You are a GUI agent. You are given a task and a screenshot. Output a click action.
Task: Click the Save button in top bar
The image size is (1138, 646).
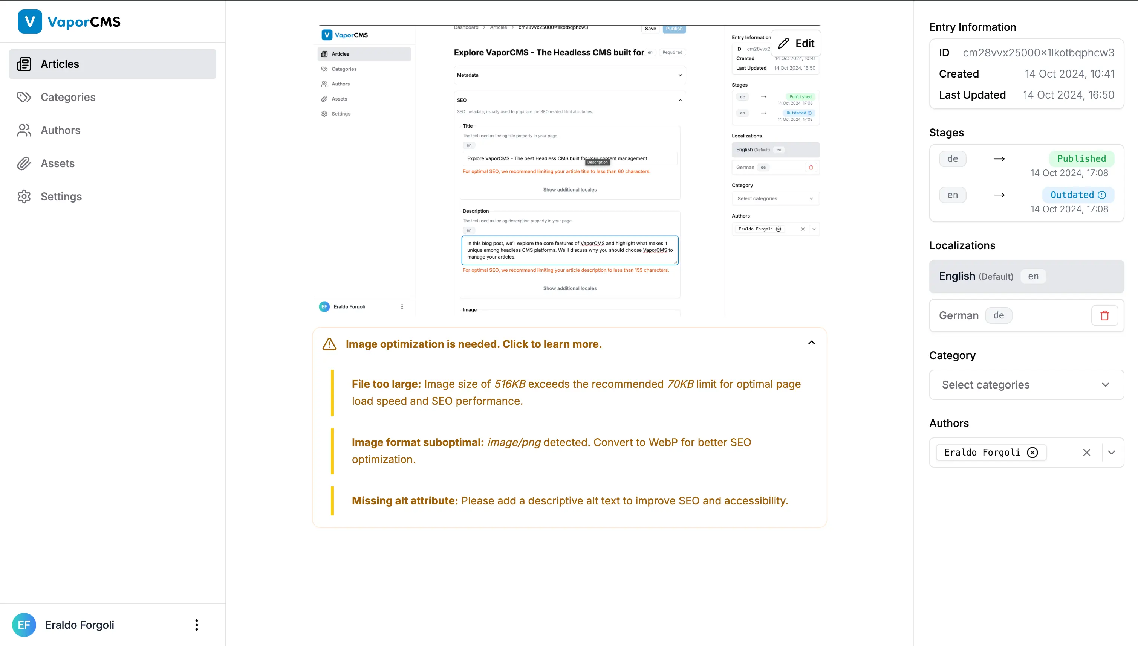[x=650, y=28]
